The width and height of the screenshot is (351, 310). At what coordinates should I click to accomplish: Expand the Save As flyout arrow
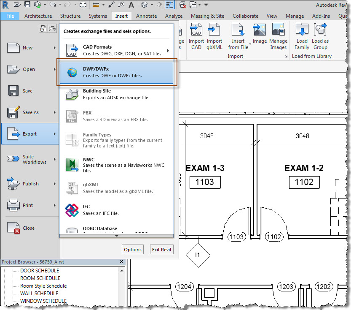click(x=55, y=112)
